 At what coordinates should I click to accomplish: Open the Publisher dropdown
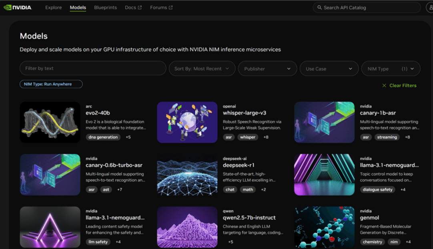[267, 68]
